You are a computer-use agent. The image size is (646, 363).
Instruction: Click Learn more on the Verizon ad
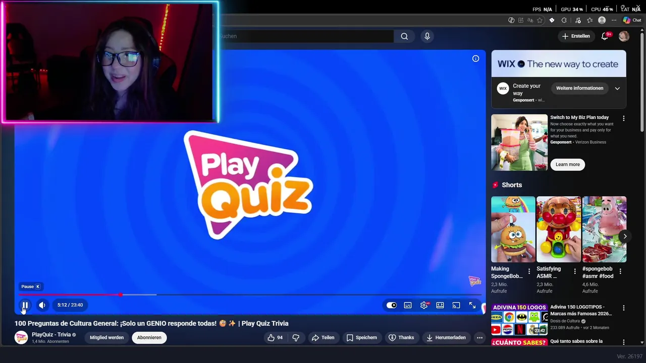pyautogui.click(x=568, y=164)
